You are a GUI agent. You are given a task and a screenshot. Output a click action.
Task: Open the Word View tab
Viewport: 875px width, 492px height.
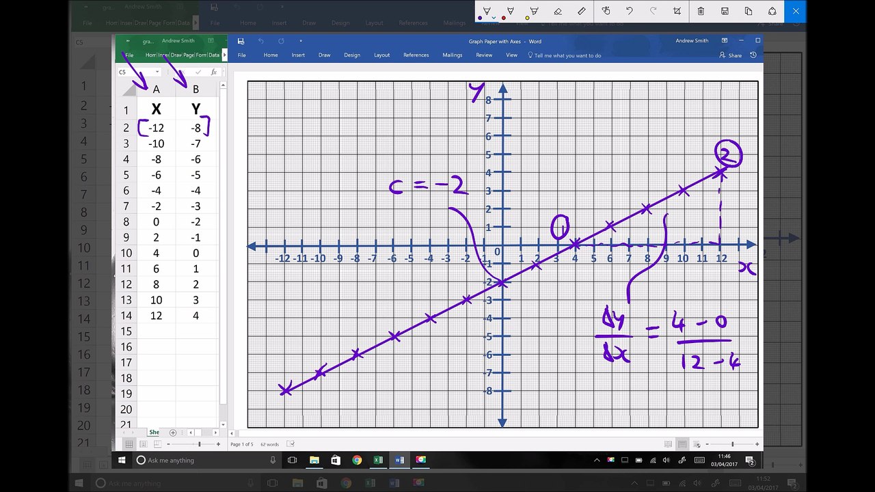[x=511, y=55]
